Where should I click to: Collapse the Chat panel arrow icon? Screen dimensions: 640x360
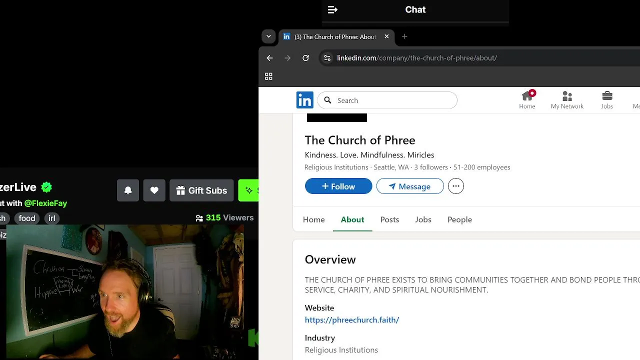tap(332, 9)
